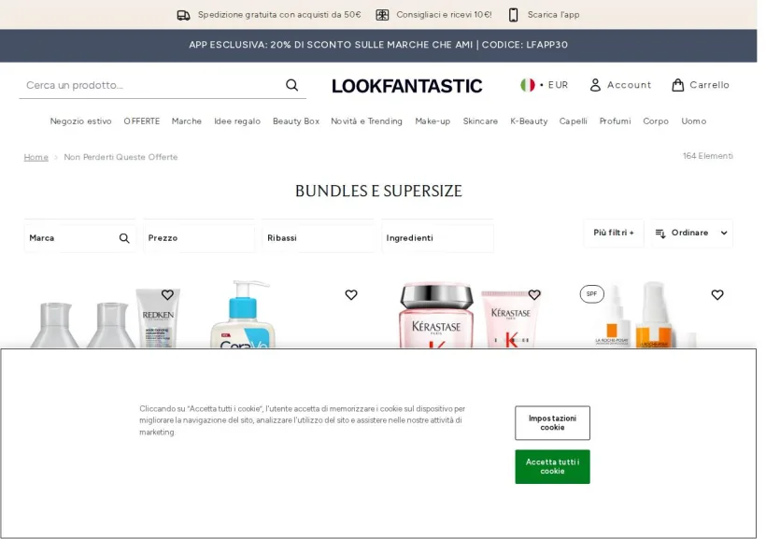Click the Ordinare chevron arrow
Image resolution: width=766 pixels, height=539 pixels.
724,234
